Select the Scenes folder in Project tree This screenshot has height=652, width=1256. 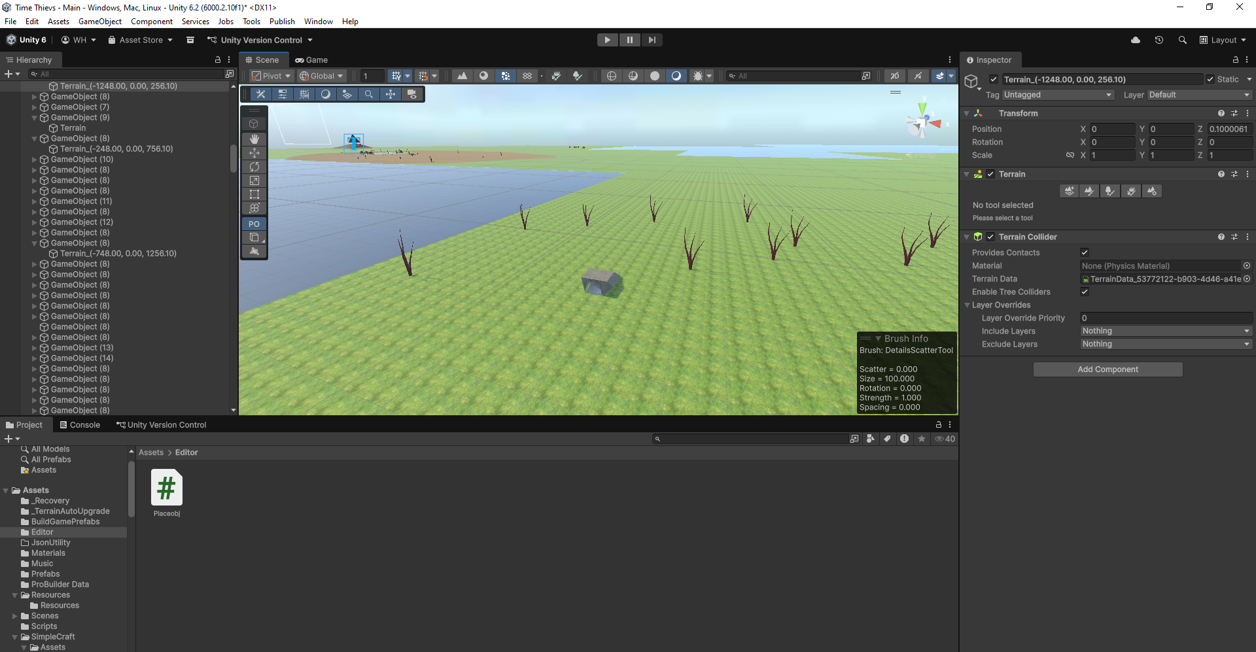(x=44, y=616)
